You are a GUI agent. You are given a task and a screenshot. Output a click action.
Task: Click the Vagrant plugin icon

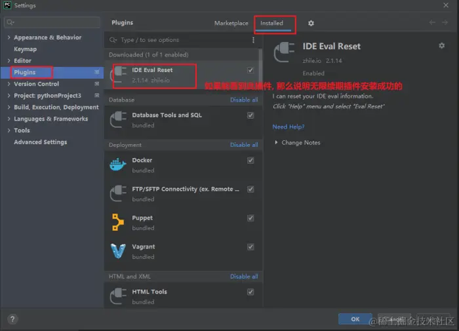tap(118, 251)
